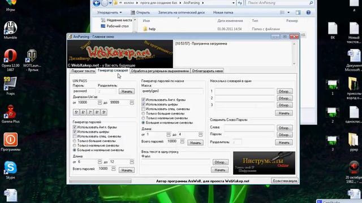Image resolution: width=362 pixels, height=203 pixels.
Task: Switch to Генератор словарей tab
Action: click(x=113, y=70)
